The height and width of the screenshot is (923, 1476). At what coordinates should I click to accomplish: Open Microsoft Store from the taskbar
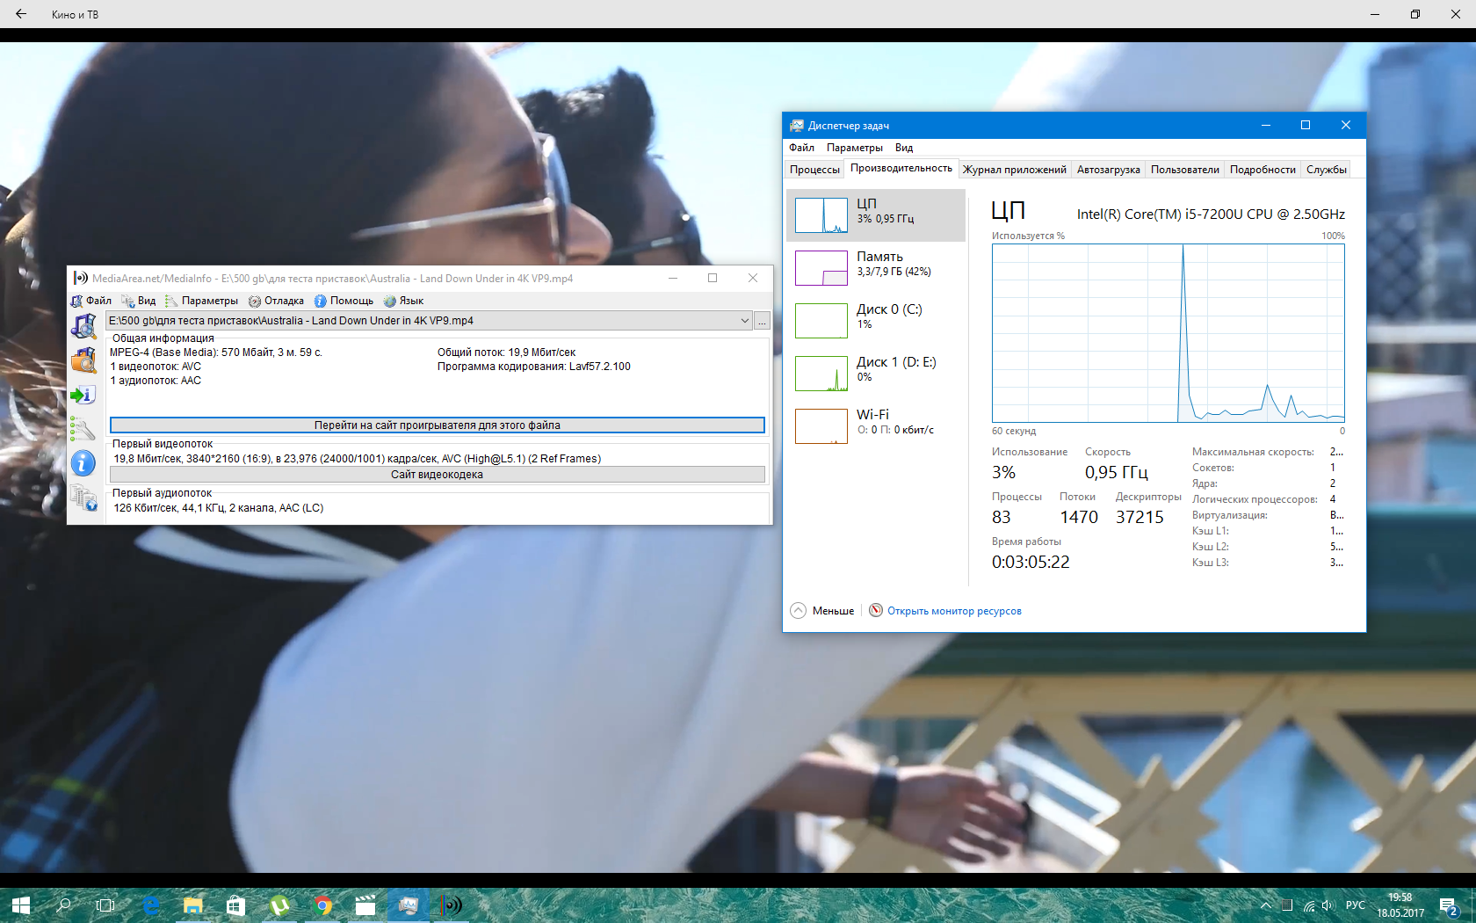click(235, 905)
